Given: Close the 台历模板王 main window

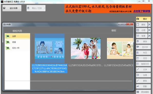Looking at the screenshot, I should click(x=149, y=1).
